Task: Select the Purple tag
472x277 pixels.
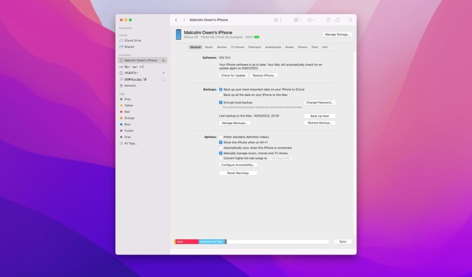Action: coord(128,131)
